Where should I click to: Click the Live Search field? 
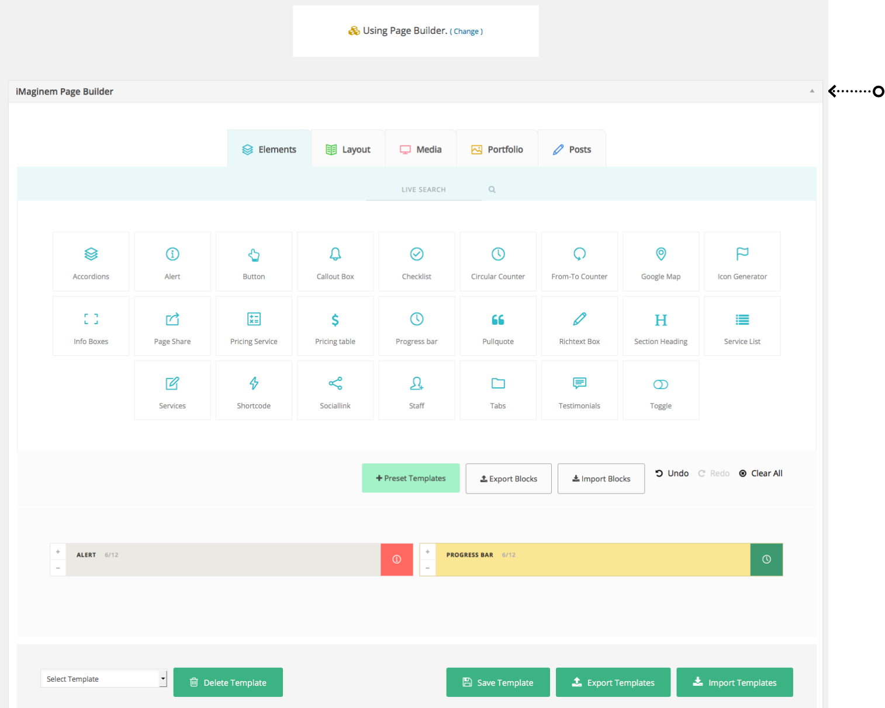[x=424, y=189]
